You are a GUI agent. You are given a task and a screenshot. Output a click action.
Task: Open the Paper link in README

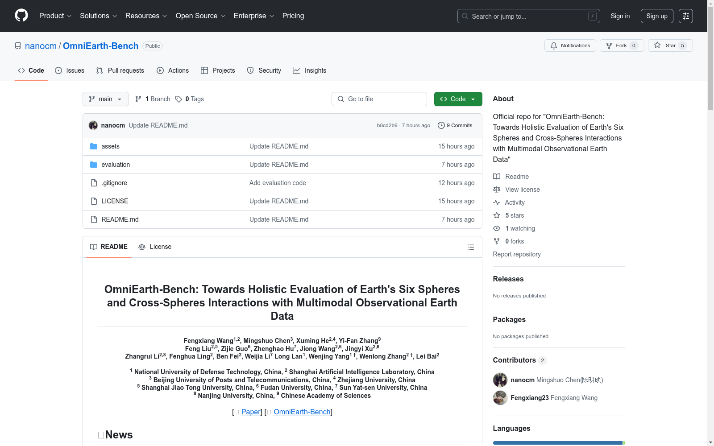tap(251, 412)
